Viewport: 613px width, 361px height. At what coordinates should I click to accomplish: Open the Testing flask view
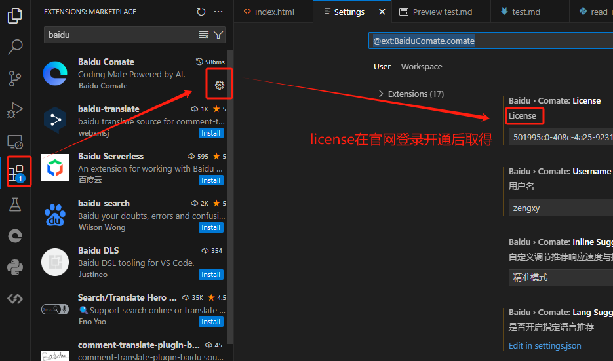click(15, 204)
